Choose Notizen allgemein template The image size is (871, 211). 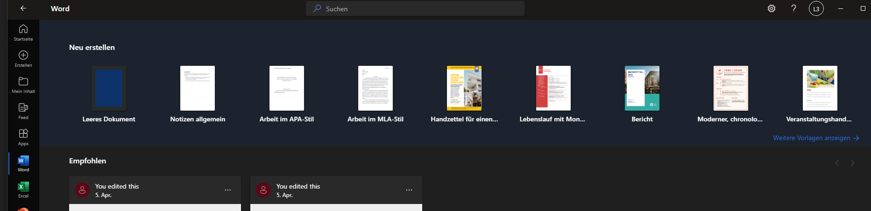pos(198,94)
